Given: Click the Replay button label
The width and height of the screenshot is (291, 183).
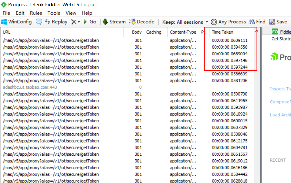Looking at the screenshot, I should click(59, 22).
